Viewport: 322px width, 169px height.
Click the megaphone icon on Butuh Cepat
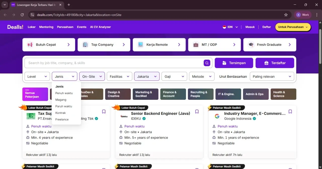[30, 45]
